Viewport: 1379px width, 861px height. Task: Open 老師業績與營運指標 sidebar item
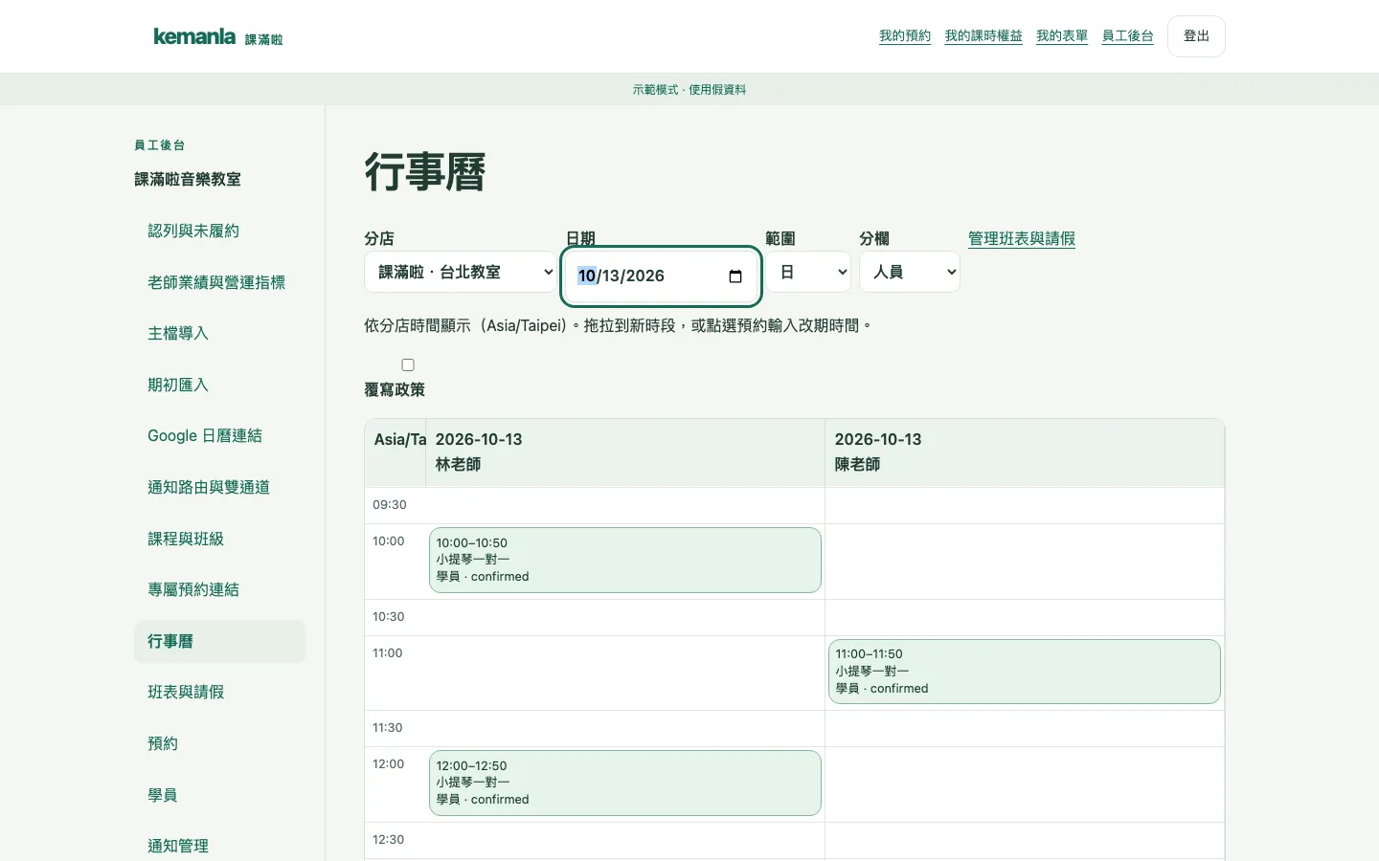219,282
